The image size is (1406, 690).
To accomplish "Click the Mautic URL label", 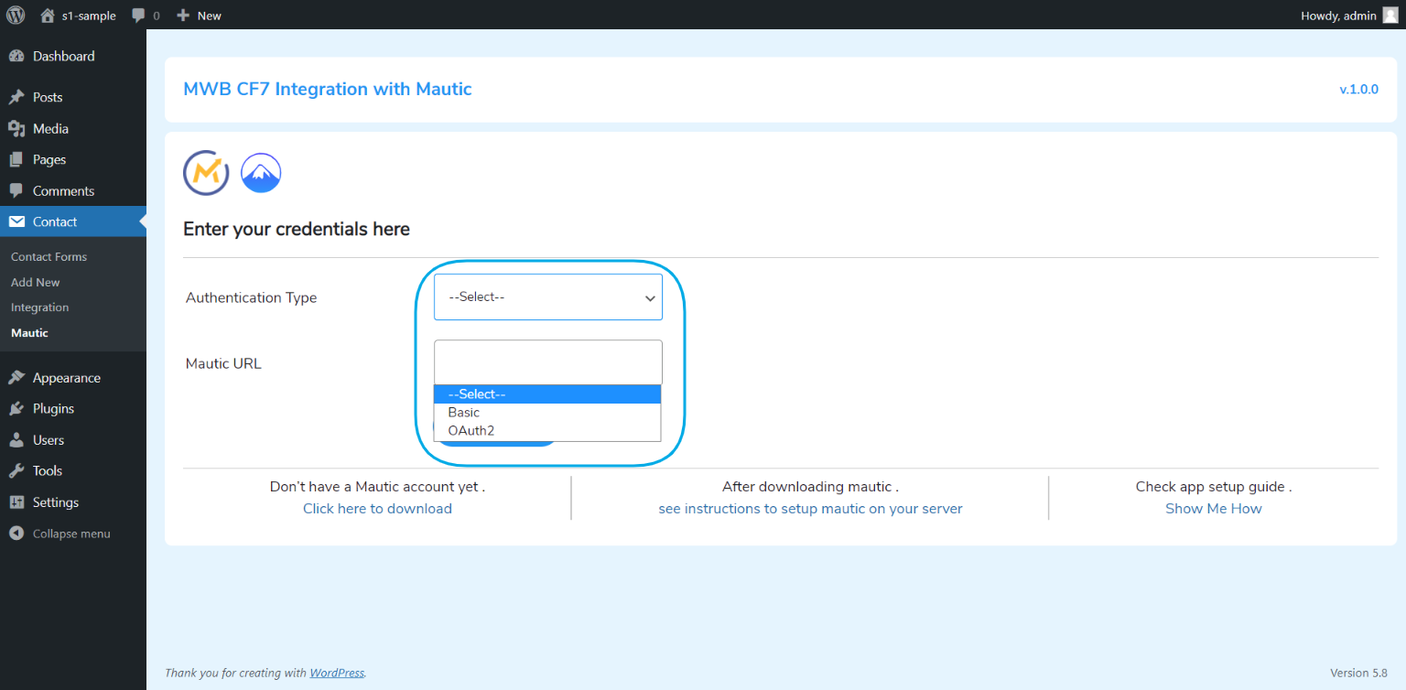I will point(223,363).
